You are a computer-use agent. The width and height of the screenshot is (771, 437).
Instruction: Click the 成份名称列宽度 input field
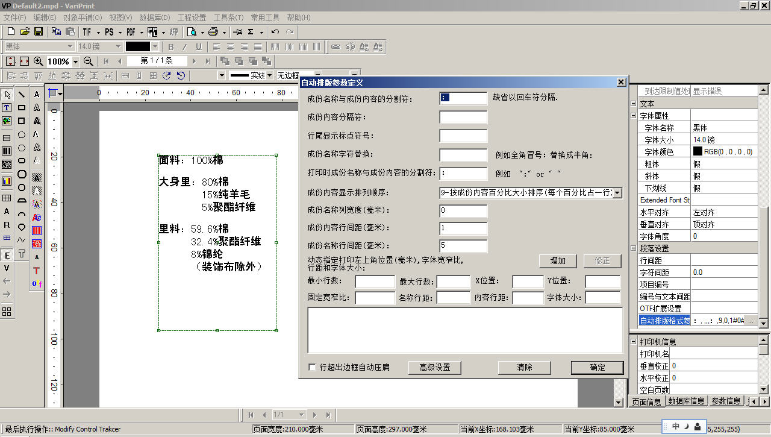[x=463, y=210]
